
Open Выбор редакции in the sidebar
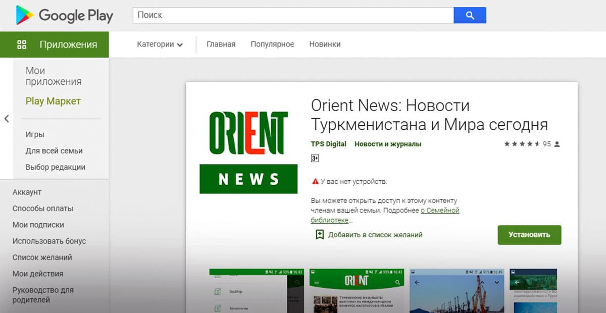click(56, 167)
